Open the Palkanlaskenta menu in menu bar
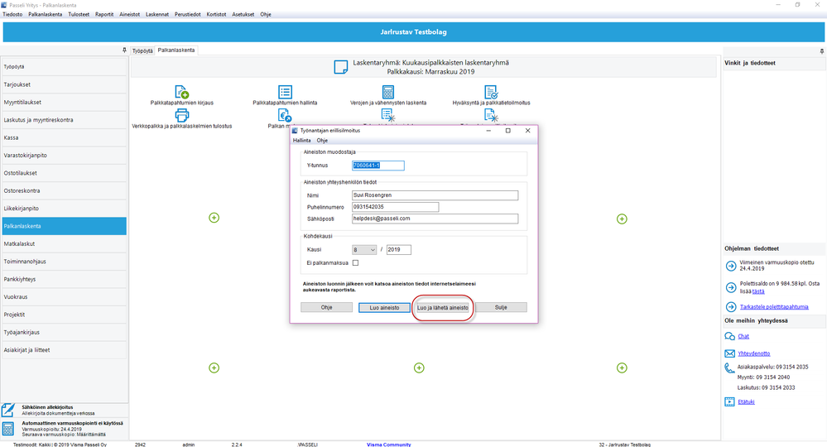This screenshot has width=827, height=447. point(46,14)
